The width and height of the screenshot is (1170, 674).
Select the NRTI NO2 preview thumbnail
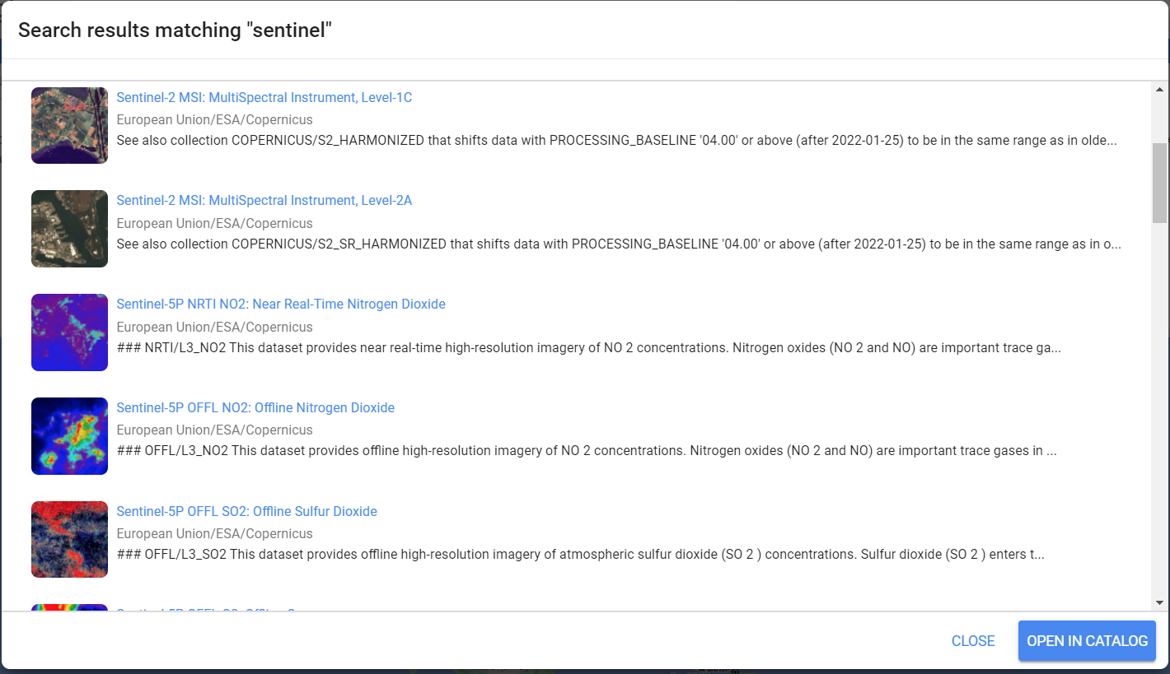tap(69, 332)
